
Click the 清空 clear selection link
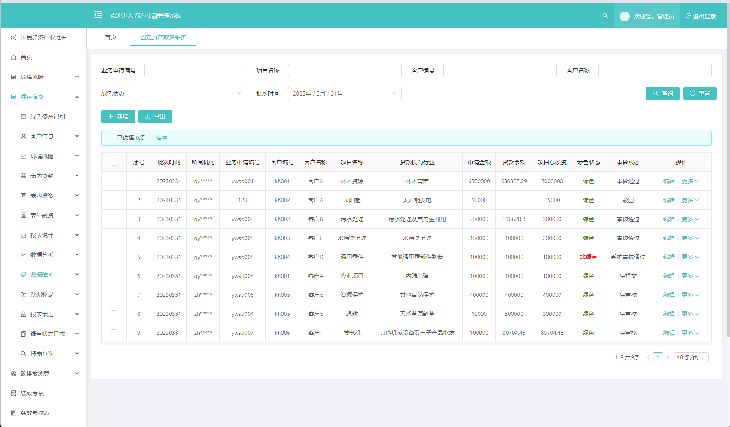pos(162,138)
